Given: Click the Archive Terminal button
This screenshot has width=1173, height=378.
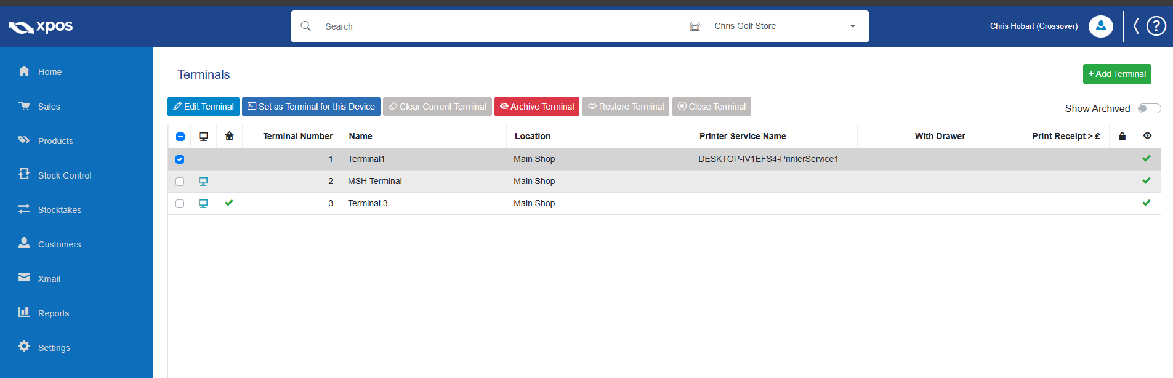Looking at the screenshot, I should pos(537,107).
